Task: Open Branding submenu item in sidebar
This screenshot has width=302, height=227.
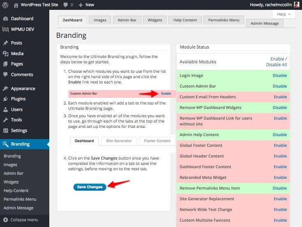Action: click(12, 156)
